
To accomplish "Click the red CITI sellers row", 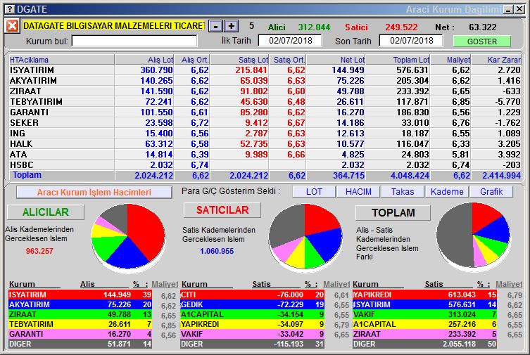I will pyautogui.click(x=252, y=295).
